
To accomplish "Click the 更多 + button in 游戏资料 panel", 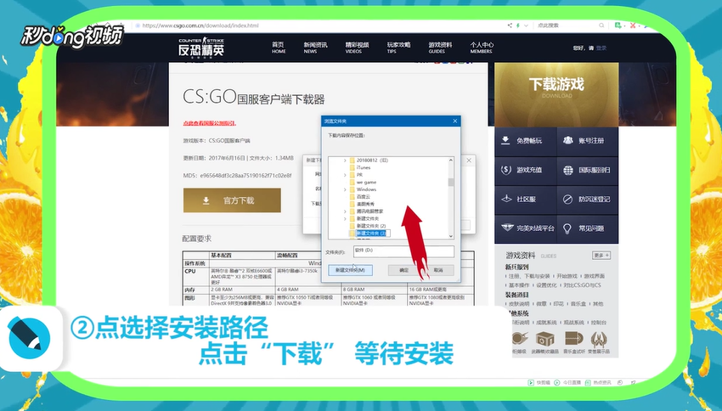I will point(601,256).
